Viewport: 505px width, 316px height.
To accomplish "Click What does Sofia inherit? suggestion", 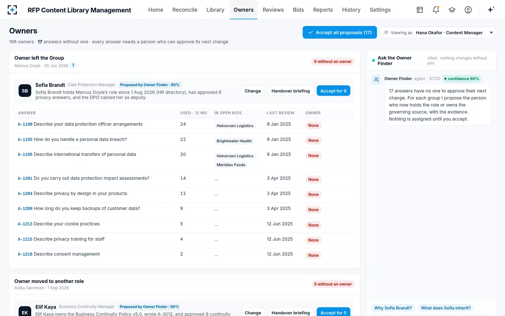I will tap(446, 308).
